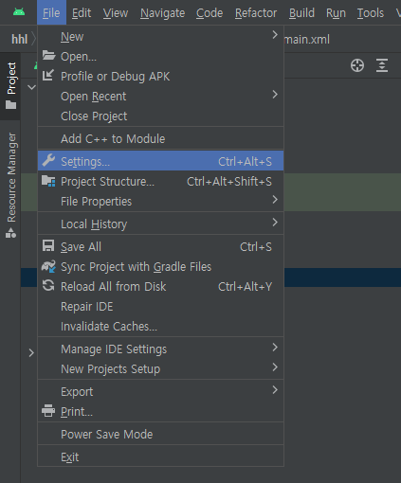Click the Select Opened File crosshair icon
Screen dimensions: 401x483
coord(357,65)
